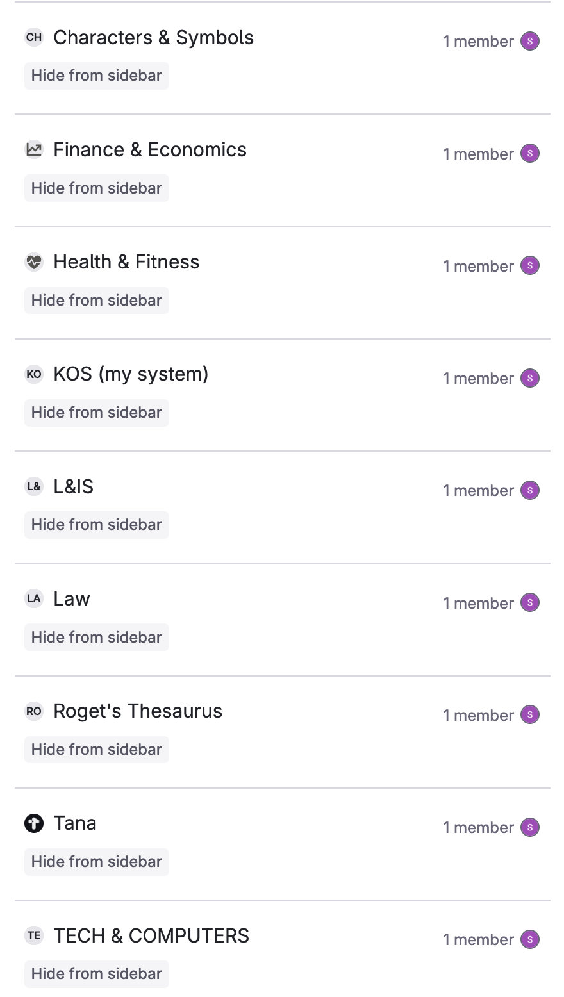
Task: Click the TE badge for TECH & COMPUTERS
Action: click(x=34, y=936)
